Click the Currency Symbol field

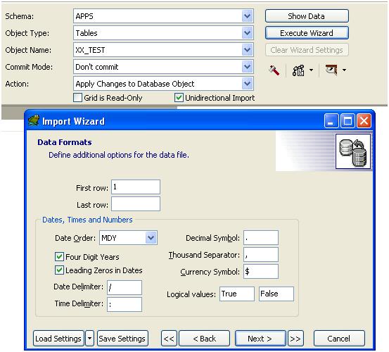(x=261, y=271)
